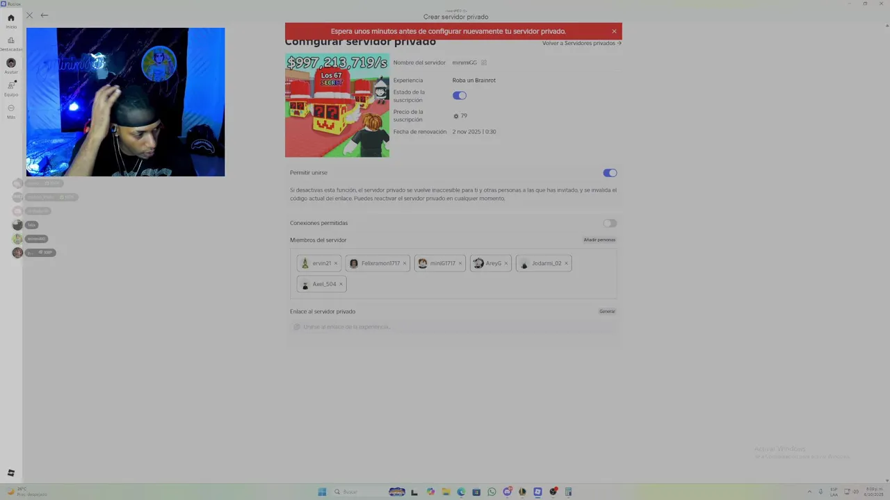
Task: Open ESP LAA language switcher
Action: pos(834,492)
